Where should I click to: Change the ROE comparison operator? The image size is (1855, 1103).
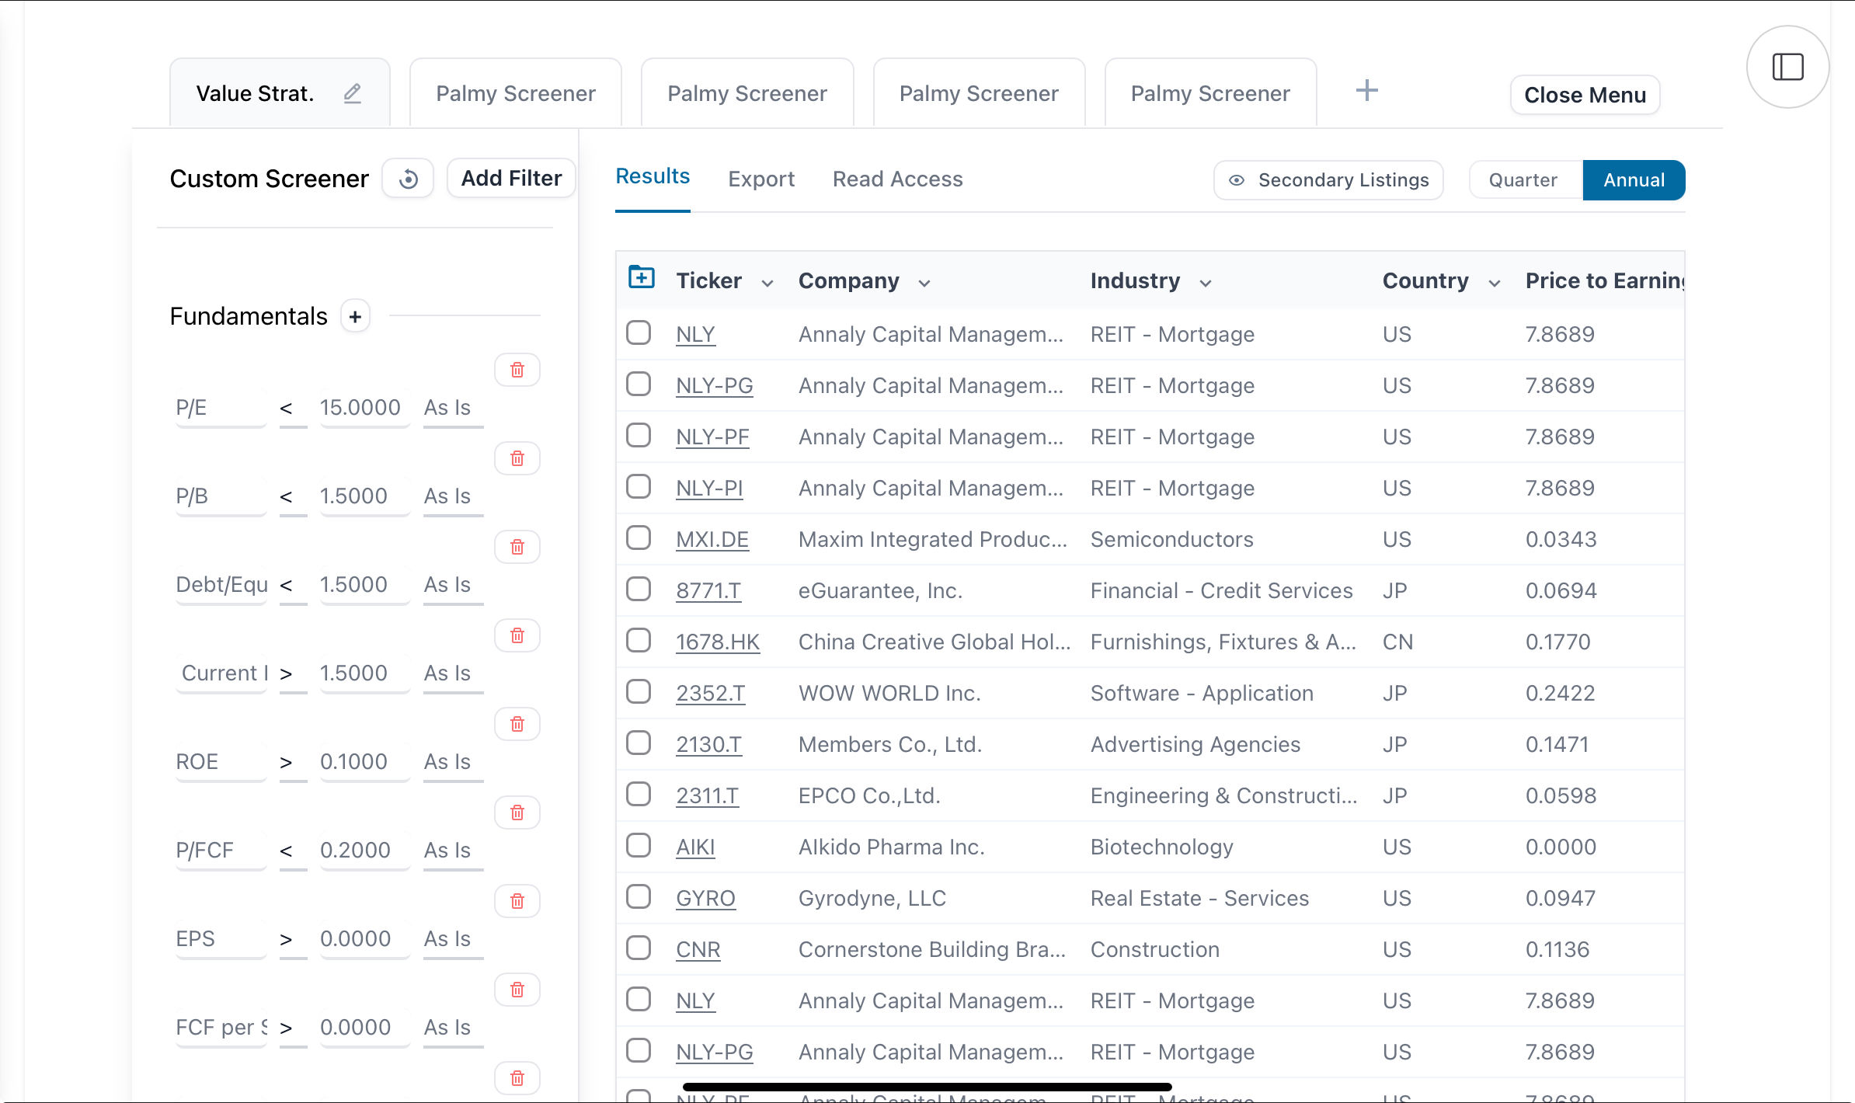point(293,762)
